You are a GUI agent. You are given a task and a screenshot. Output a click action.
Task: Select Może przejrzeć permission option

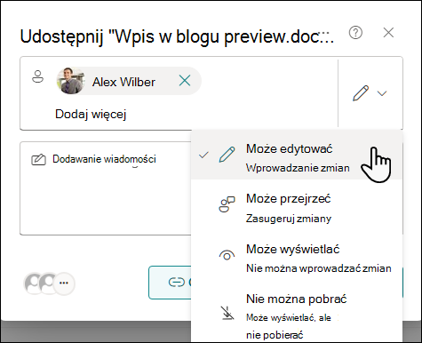click(x=296, y=205)
